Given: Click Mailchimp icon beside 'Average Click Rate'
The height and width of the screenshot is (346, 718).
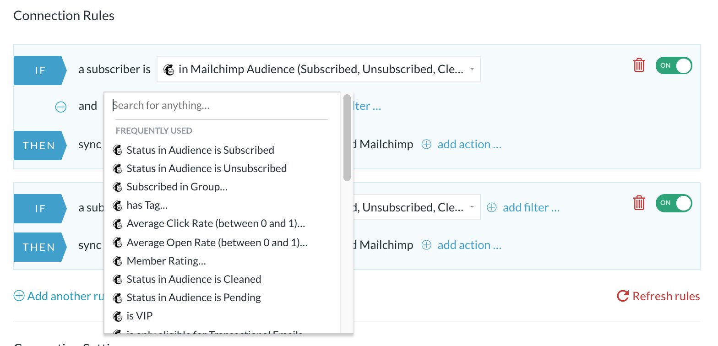Looking at the screenshot, I should pos(118,224).
